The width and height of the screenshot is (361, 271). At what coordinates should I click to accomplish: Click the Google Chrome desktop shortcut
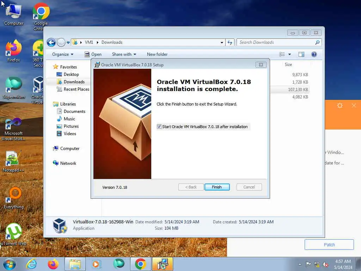pyautogui.click(x=41, y=16)
